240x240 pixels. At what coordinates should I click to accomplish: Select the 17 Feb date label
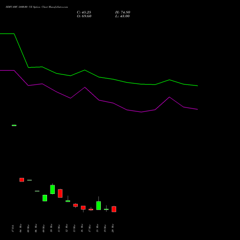point(13,228)
